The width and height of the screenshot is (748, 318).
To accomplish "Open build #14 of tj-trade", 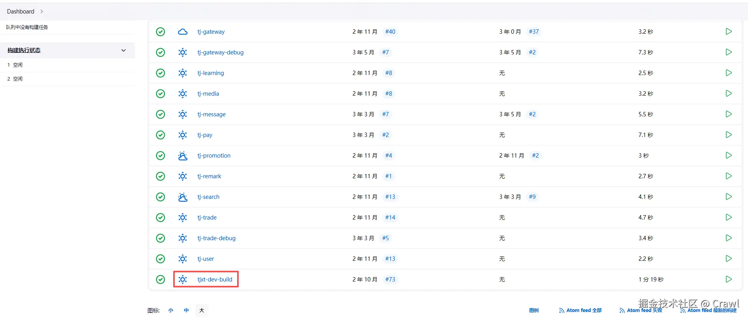I will coord(390,218).
